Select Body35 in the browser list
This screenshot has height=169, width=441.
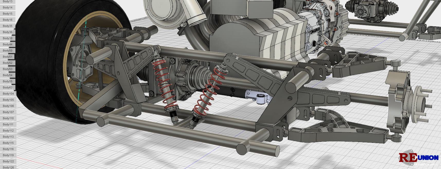pos(8,26)
